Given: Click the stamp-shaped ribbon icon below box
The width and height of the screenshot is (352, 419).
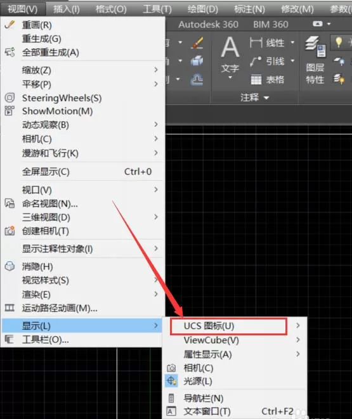Looking at the screenshot, I should tap(197, 80).
